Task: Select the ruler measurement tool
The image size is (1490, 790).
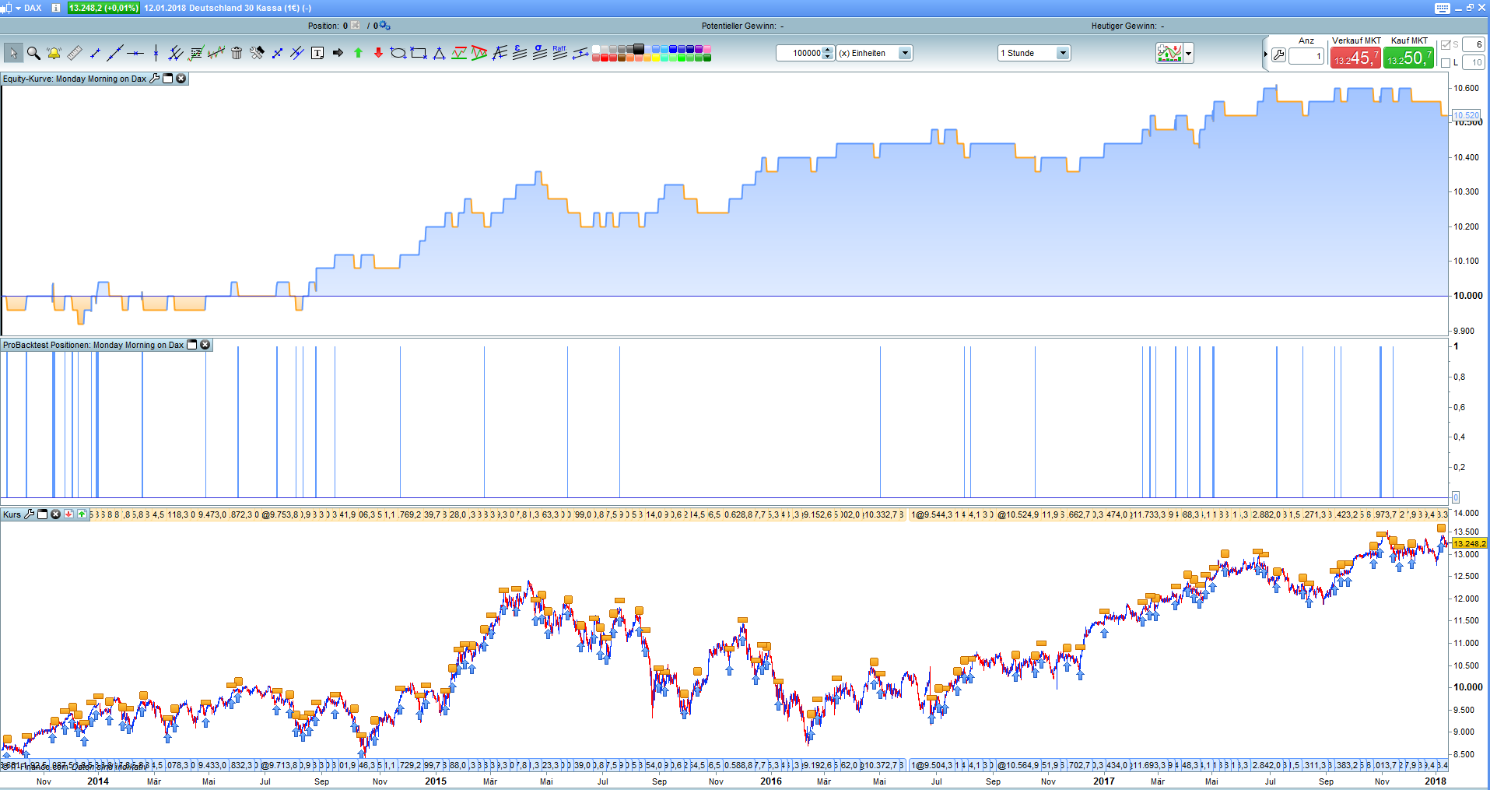Action: tap(75, 53)
